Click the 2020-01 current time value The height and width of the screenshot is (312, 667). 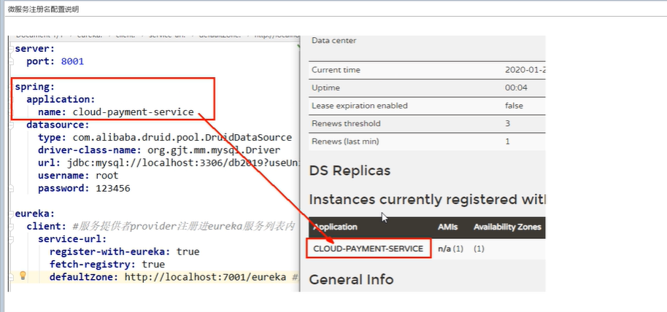[525, 70]
